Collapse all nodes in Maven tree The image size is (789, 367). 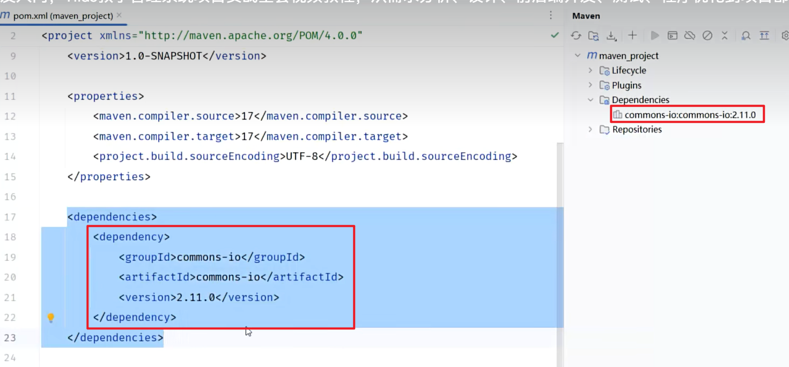point(725,35)
